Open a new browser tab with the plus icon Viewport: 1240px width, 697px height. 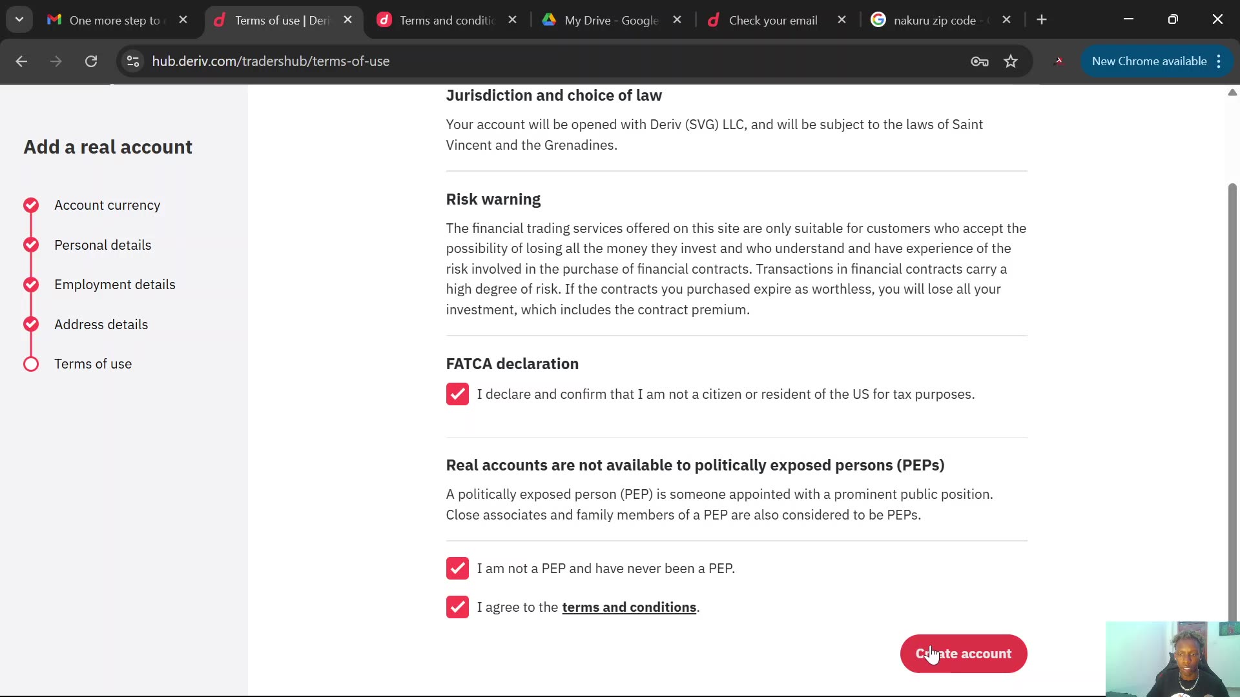1042,20
